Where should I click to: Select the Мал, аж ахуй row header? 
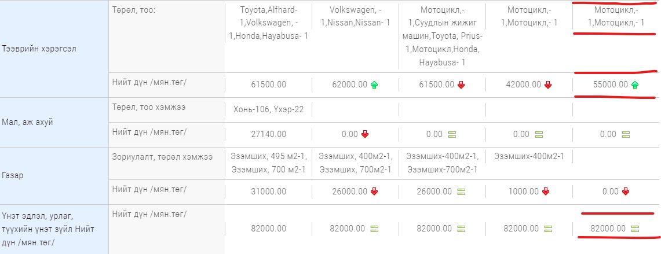[x=54, y=123]
